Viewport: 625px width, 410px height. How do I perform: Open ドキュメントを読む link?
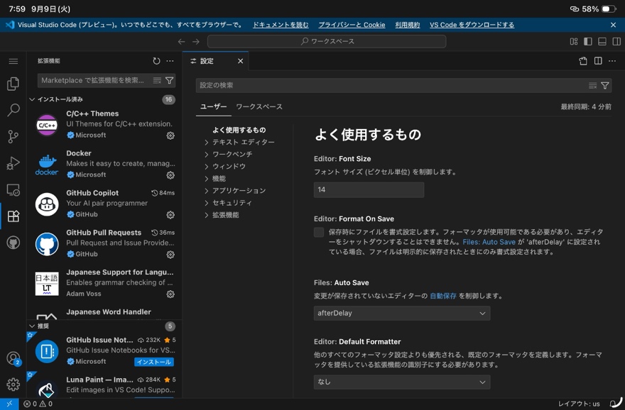coord(281,25)
